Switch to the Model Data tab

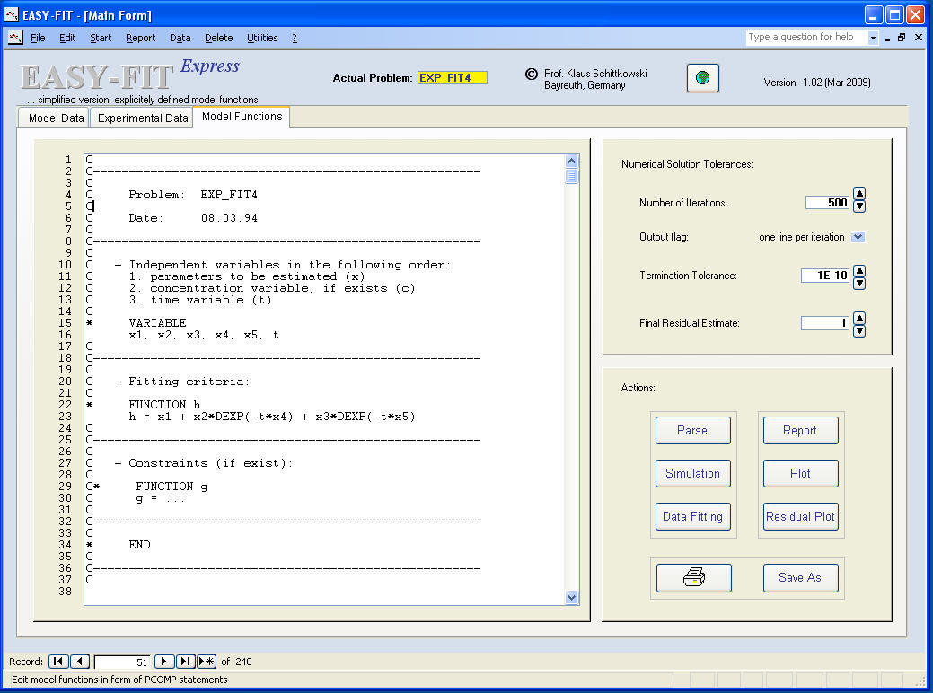56,118
